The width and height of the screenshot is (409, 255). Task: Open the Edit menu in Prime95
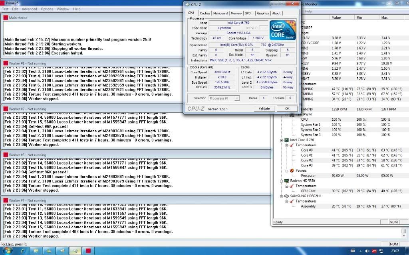pyautogui.click(x=15, y=9)
